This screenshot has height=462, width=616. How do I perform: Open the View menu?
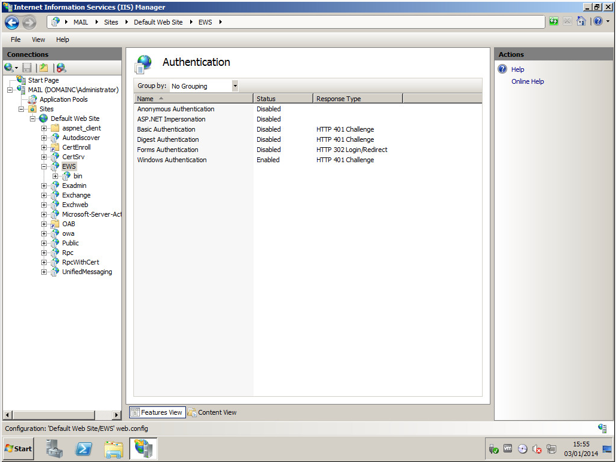click(x=38, y=39)
